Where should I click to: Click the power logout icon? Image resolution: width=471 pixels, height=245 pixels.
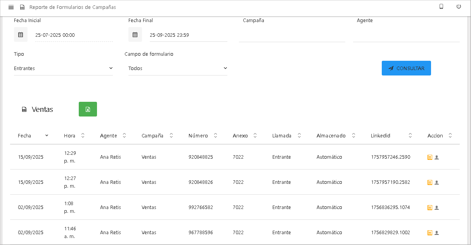click(459, 7)
